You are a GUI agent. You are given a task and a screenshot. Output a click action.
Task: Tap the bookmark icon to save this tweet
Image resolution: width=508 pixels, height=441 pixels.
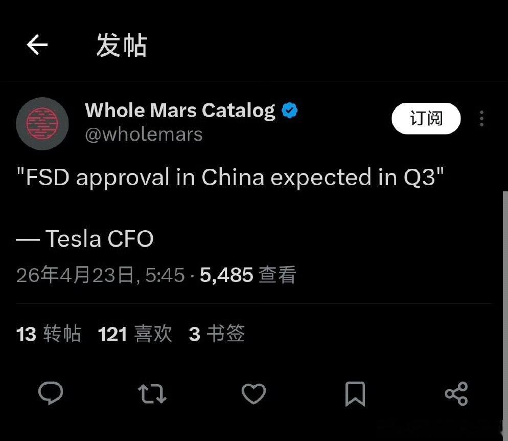[x=356, y=393]
